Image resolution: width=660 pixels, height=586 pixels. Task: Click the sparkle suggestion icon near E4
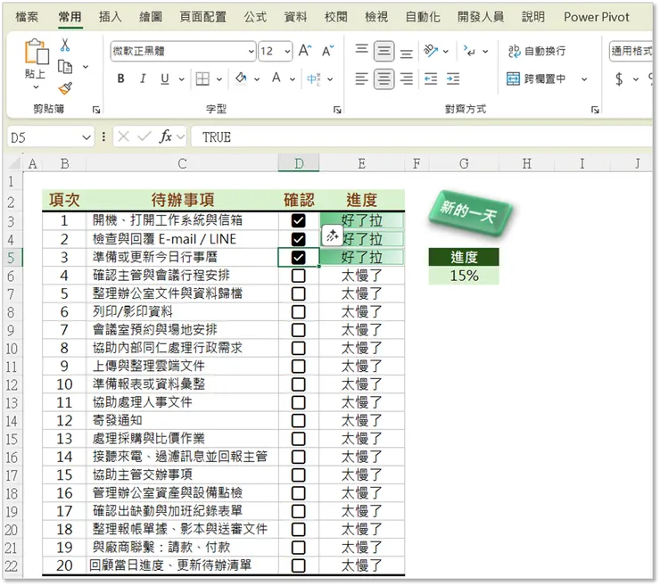click(333, 235)
